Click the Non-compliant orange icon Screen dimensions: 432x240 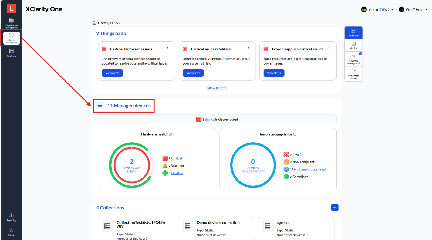(x=286, y=162)
